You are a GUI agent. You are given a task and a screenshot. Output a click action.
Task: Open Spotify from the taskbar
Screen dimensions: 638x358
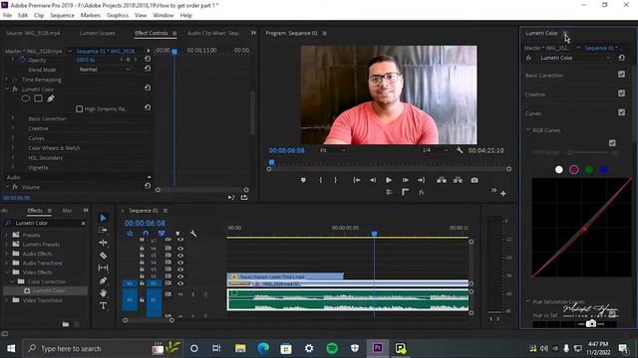point(332,348)
